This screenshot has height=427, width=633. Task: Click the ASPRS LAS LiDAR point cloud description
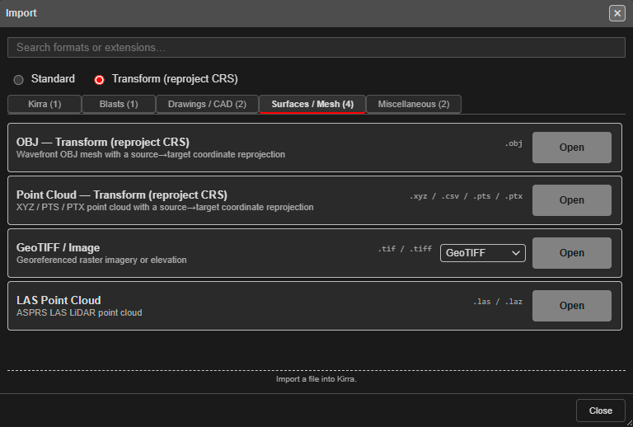point(79,312)
